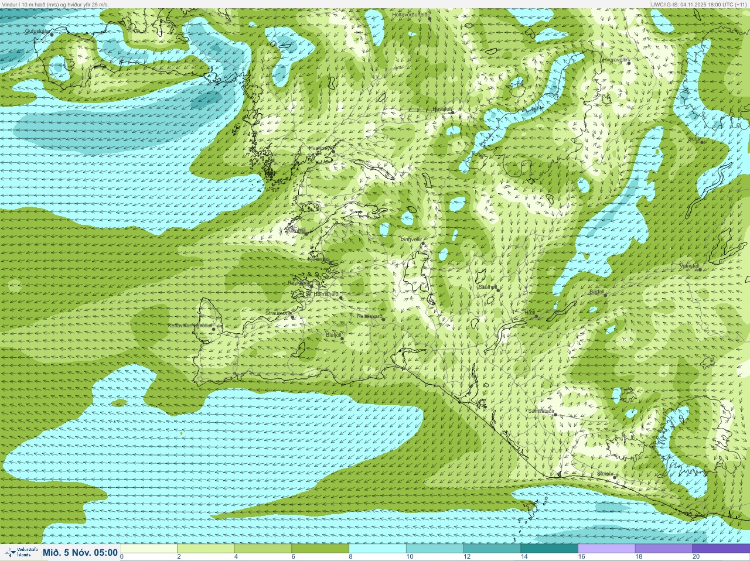Click the Hvanneyri station label
This screenshot has height=561, width=750.
(321, 148)
